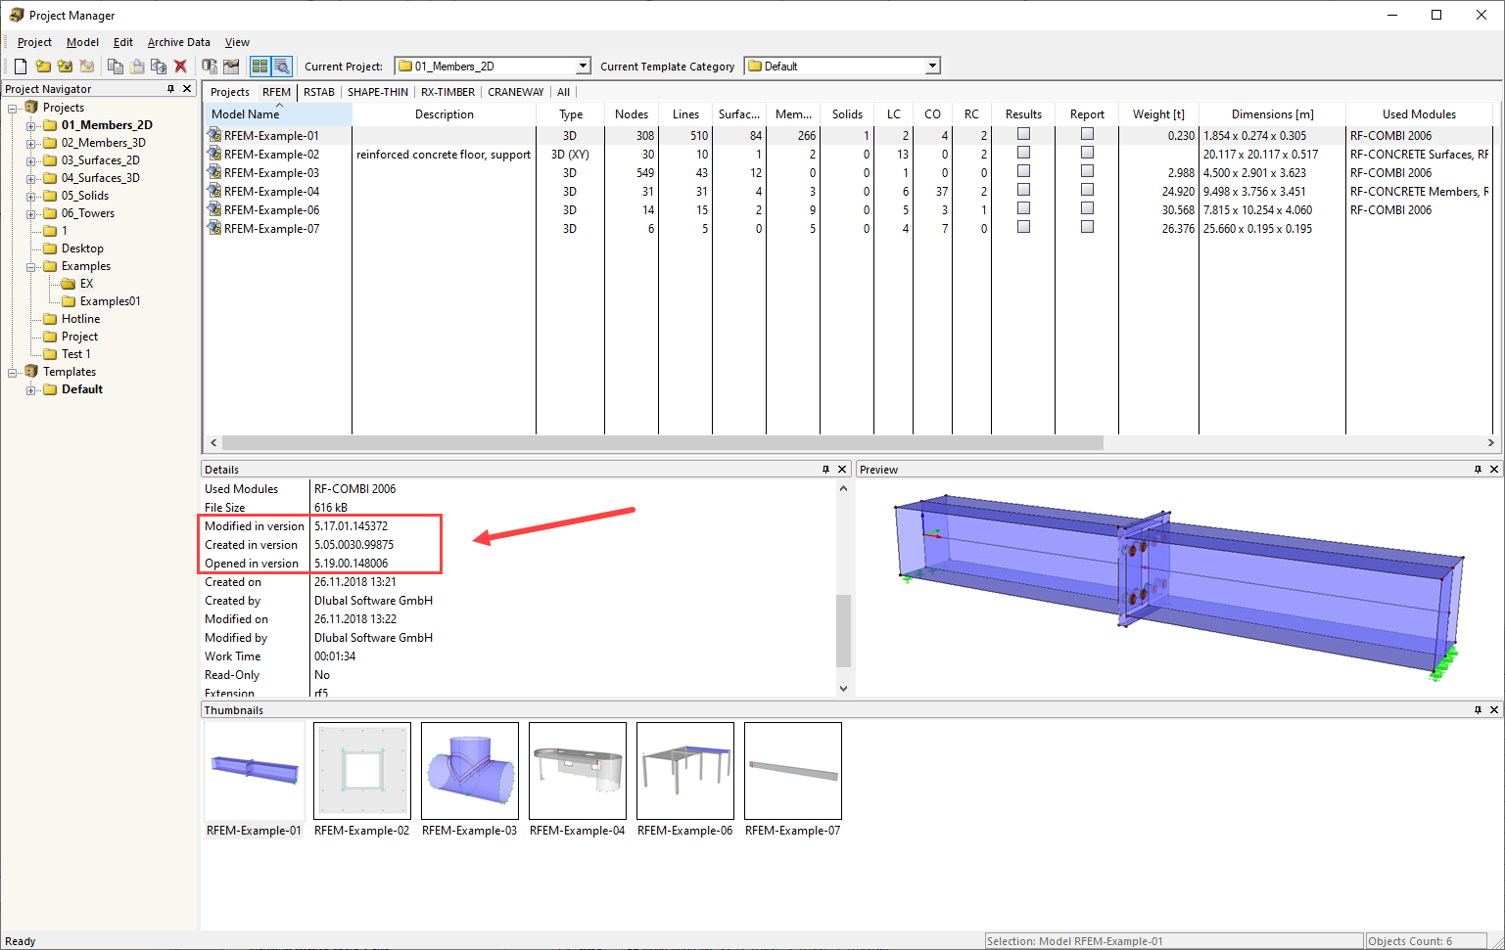The image size is (1505, 950).
Task: Tick the Report checkbox for RFEM-Example-04
Action: [1087, 190]
